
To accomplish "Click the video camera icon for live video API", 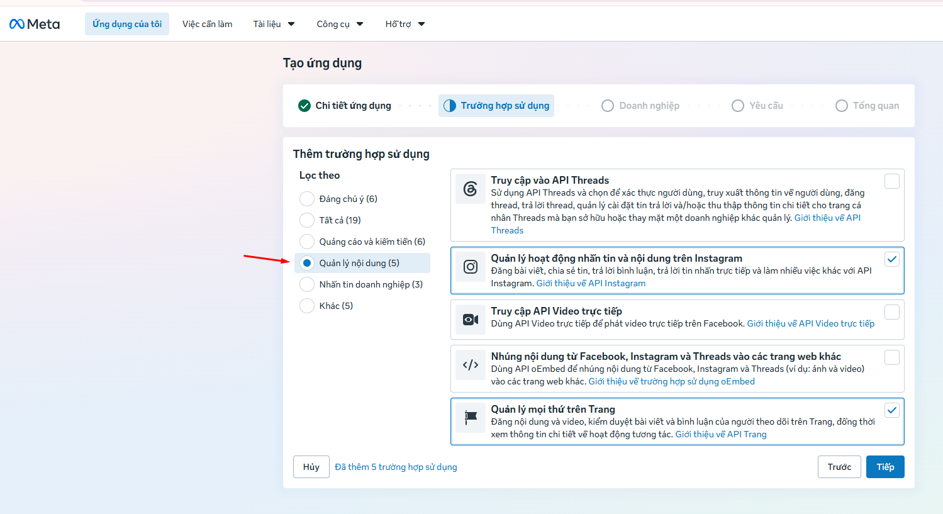I will pos(471,320).
